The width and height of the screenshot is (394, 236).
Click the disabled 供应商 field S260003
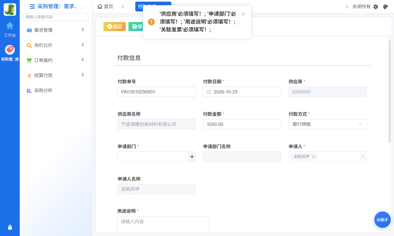pos(328,92)
